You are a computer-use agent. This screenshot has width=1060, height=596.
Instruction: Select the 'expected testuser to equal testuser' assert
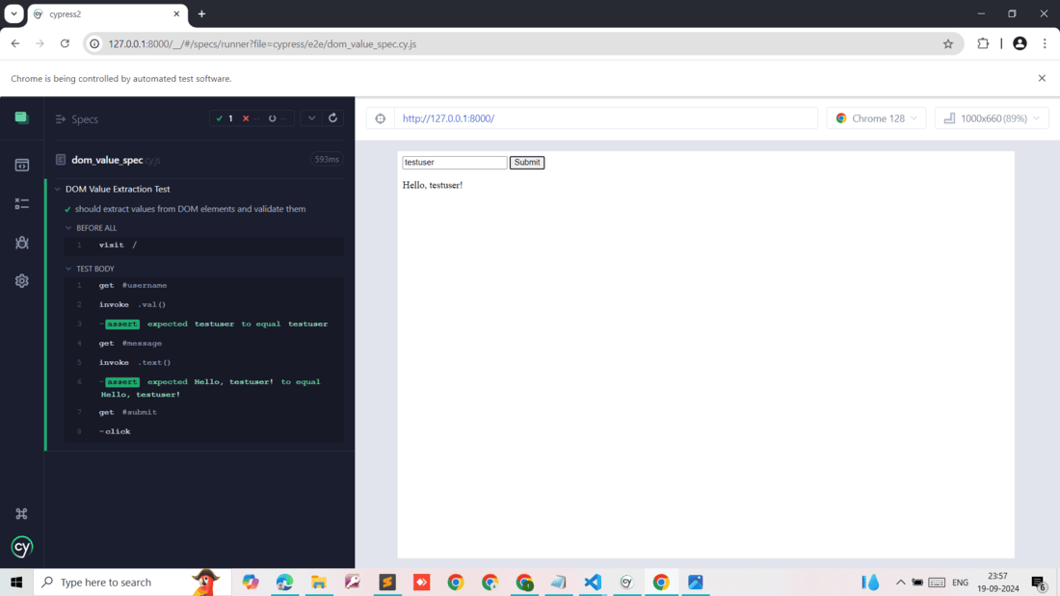coord(203,324)
